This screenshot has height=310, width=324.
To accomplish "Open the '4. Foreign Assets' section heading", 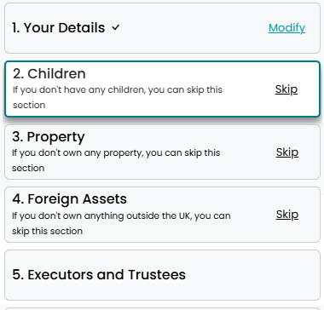I will click(69, 198).
